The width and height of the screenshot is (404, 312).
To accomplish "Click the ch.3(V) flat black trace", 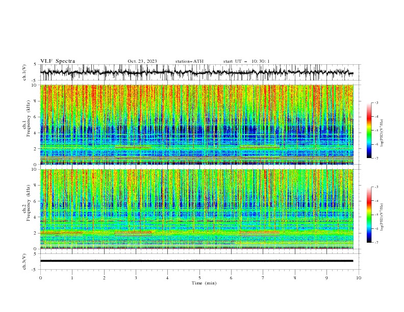I will 197,261.
